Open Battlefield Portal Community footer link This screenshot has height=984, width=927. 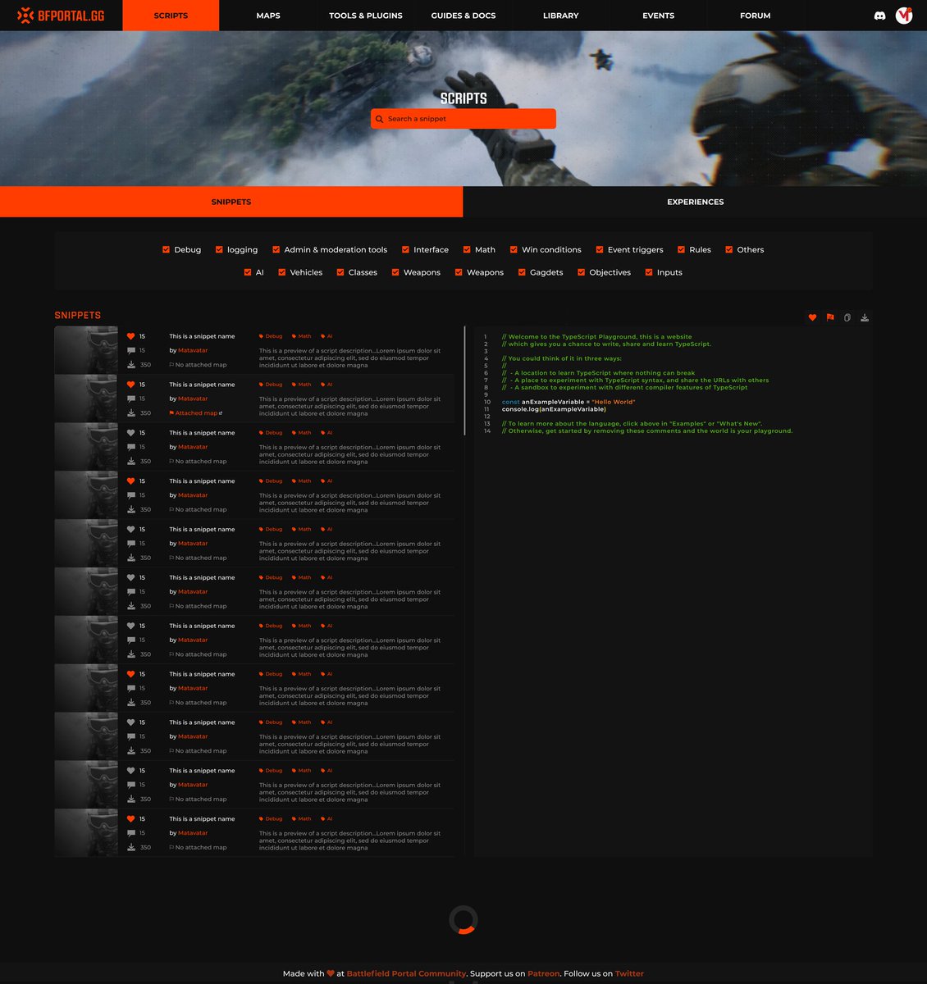tap(406, 973)
